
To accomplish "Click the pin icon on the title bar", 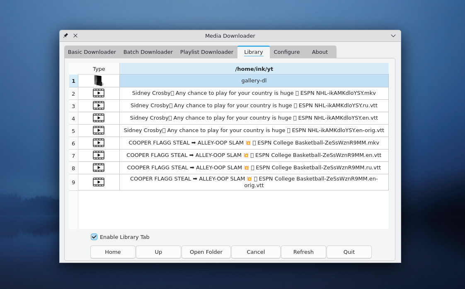I will [65, 36].
